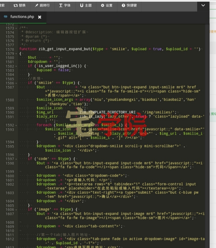Fold the code if block at 1597
The image size is (216, 248).
point(16,159)
